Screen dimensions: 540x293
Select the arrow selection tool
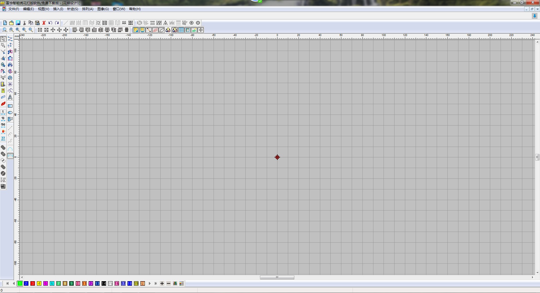point(3,39)
